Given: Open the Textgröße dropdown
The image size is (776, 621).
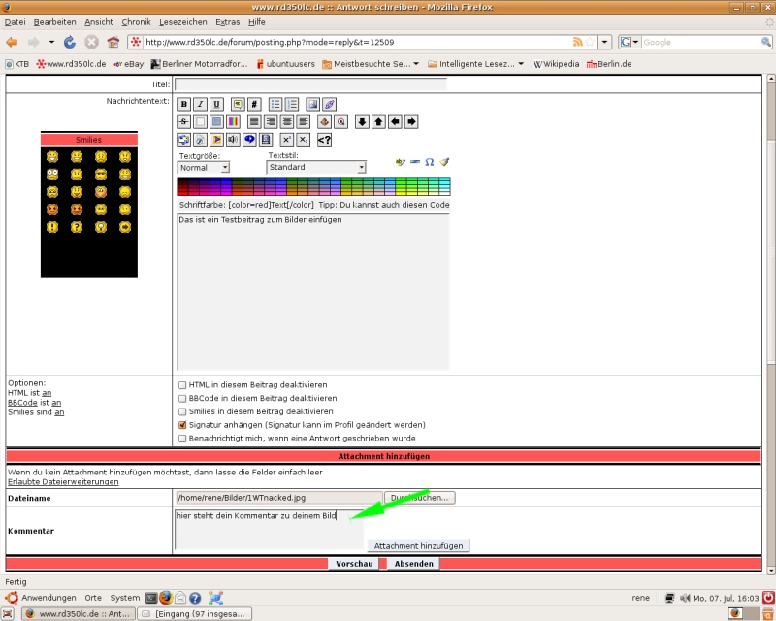Looking at the screenshot, I should [x=204, y=168].
